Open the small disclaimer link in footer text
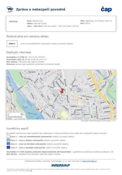Image resolution: width=122 pixels, height=175 pixels. 31,171
